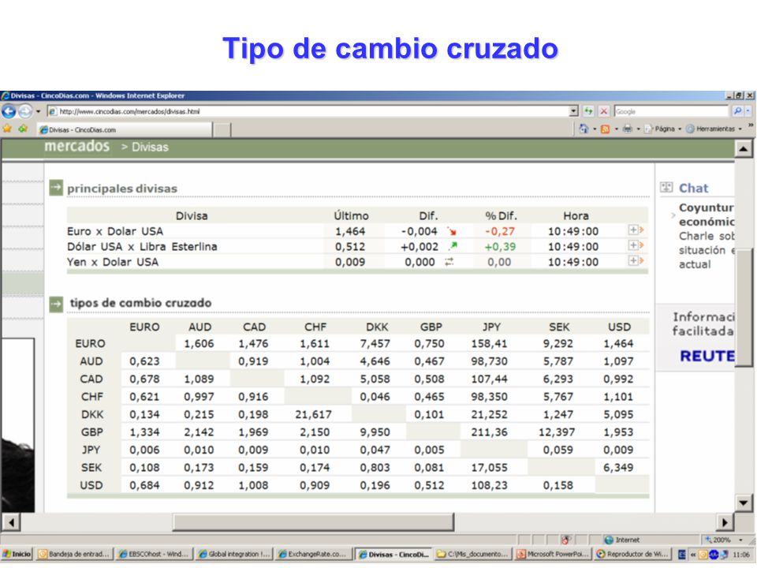
Task: Click the scroll up arrow of page scrollbar
Action: [x=744, y=149]
